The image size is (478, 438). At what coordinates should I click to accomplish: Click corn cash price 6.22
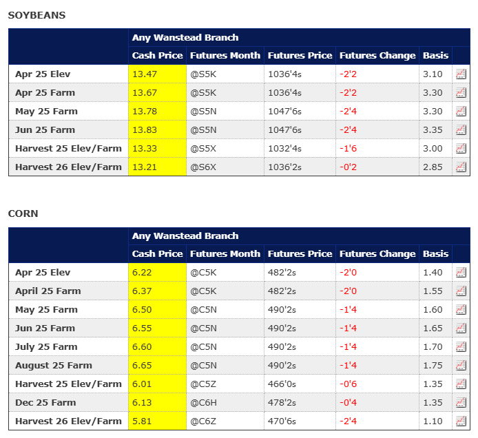142,272
